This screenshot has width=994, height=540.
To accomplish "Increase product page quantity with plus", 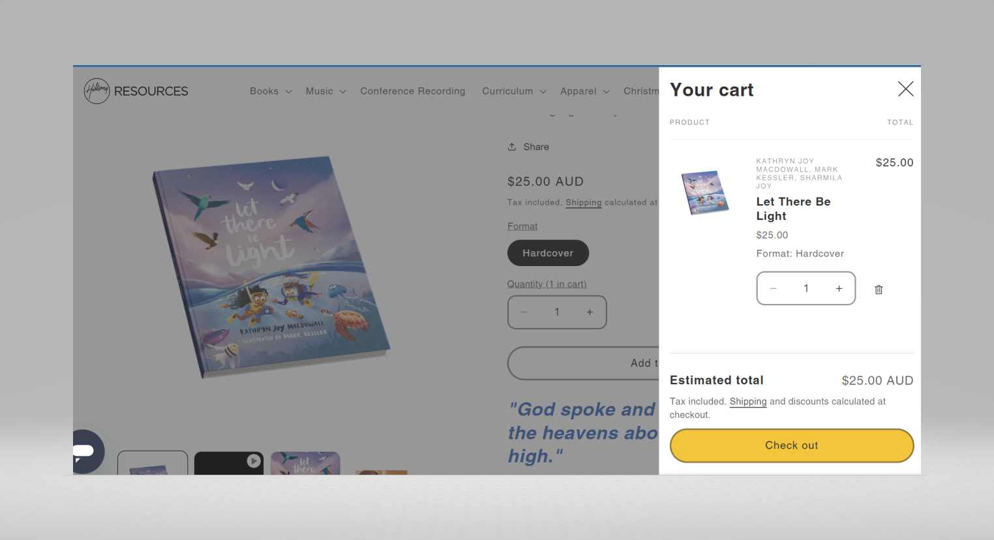I will (x=590, y=312).
